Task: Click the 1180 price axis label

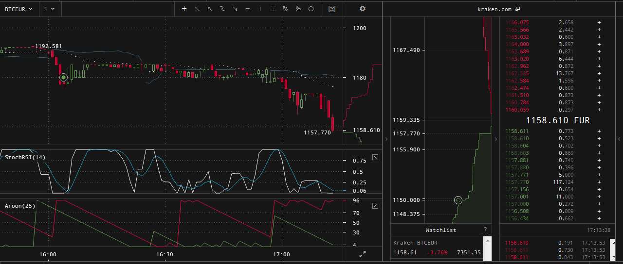Action: 360,78
